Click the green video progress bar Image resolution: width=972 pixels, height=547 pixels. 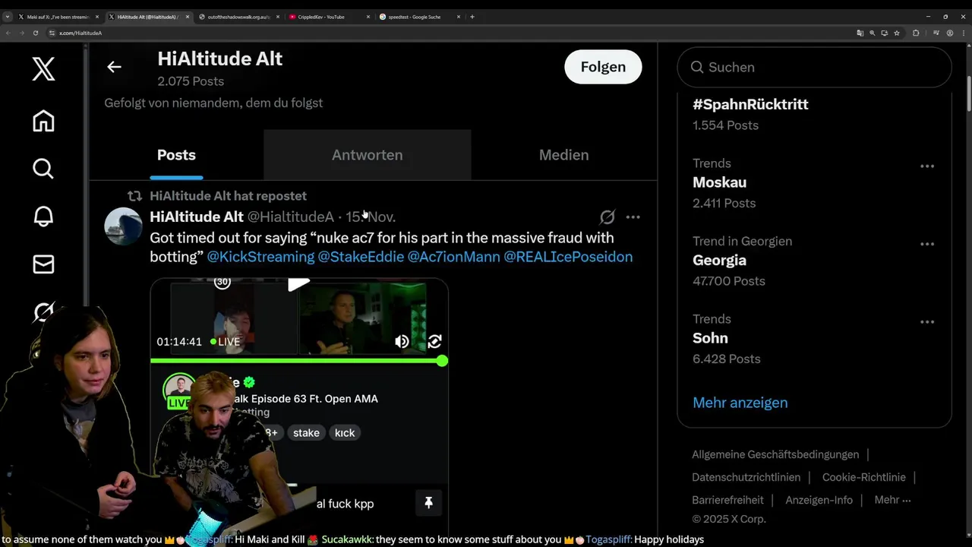coord(297,361)
